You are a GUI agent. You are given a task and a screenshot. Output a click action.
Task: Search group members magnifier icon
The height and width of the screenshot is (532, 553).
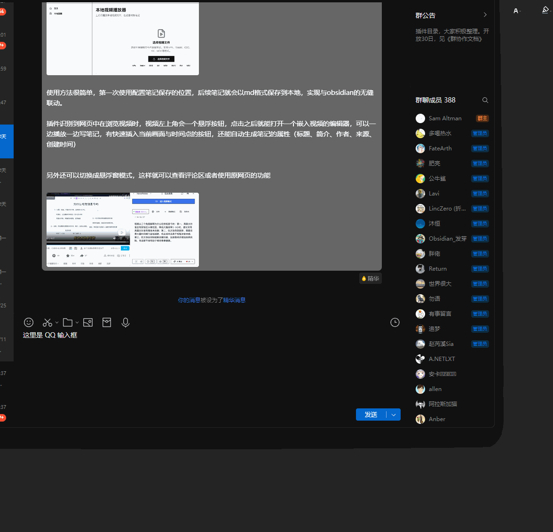[485, 100]
